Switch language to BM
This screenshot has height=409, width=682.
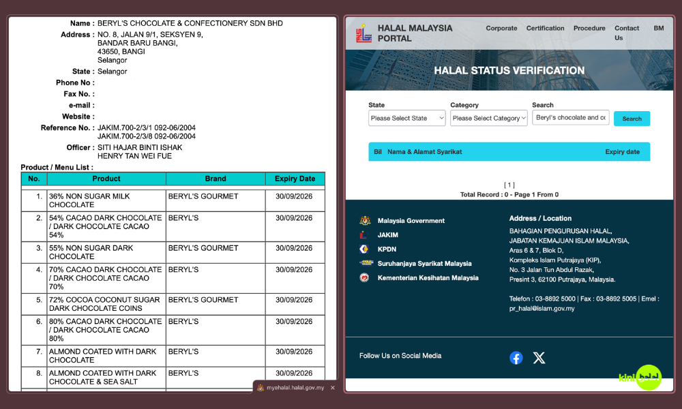[x=658, y=29]
